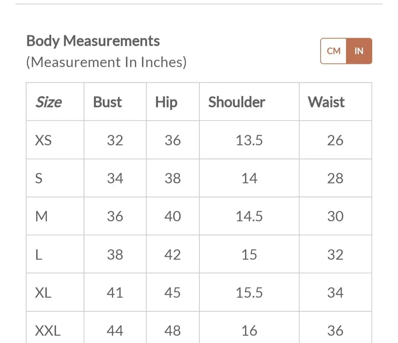Click the Shoulder column header

click(x=237, y=102)
